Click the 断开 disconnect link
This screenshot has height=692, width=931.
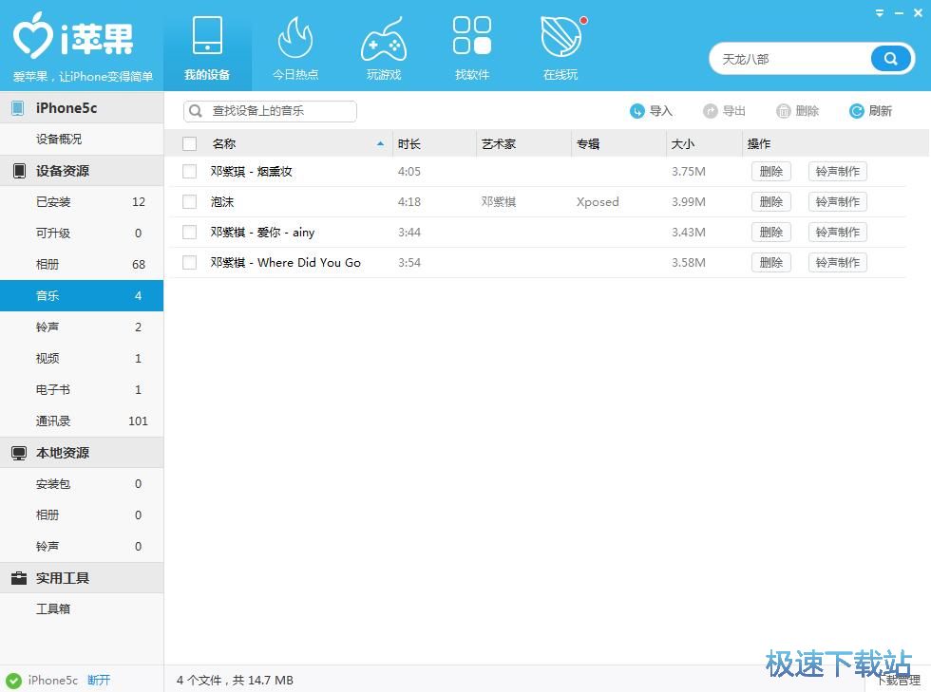(99, 680)
